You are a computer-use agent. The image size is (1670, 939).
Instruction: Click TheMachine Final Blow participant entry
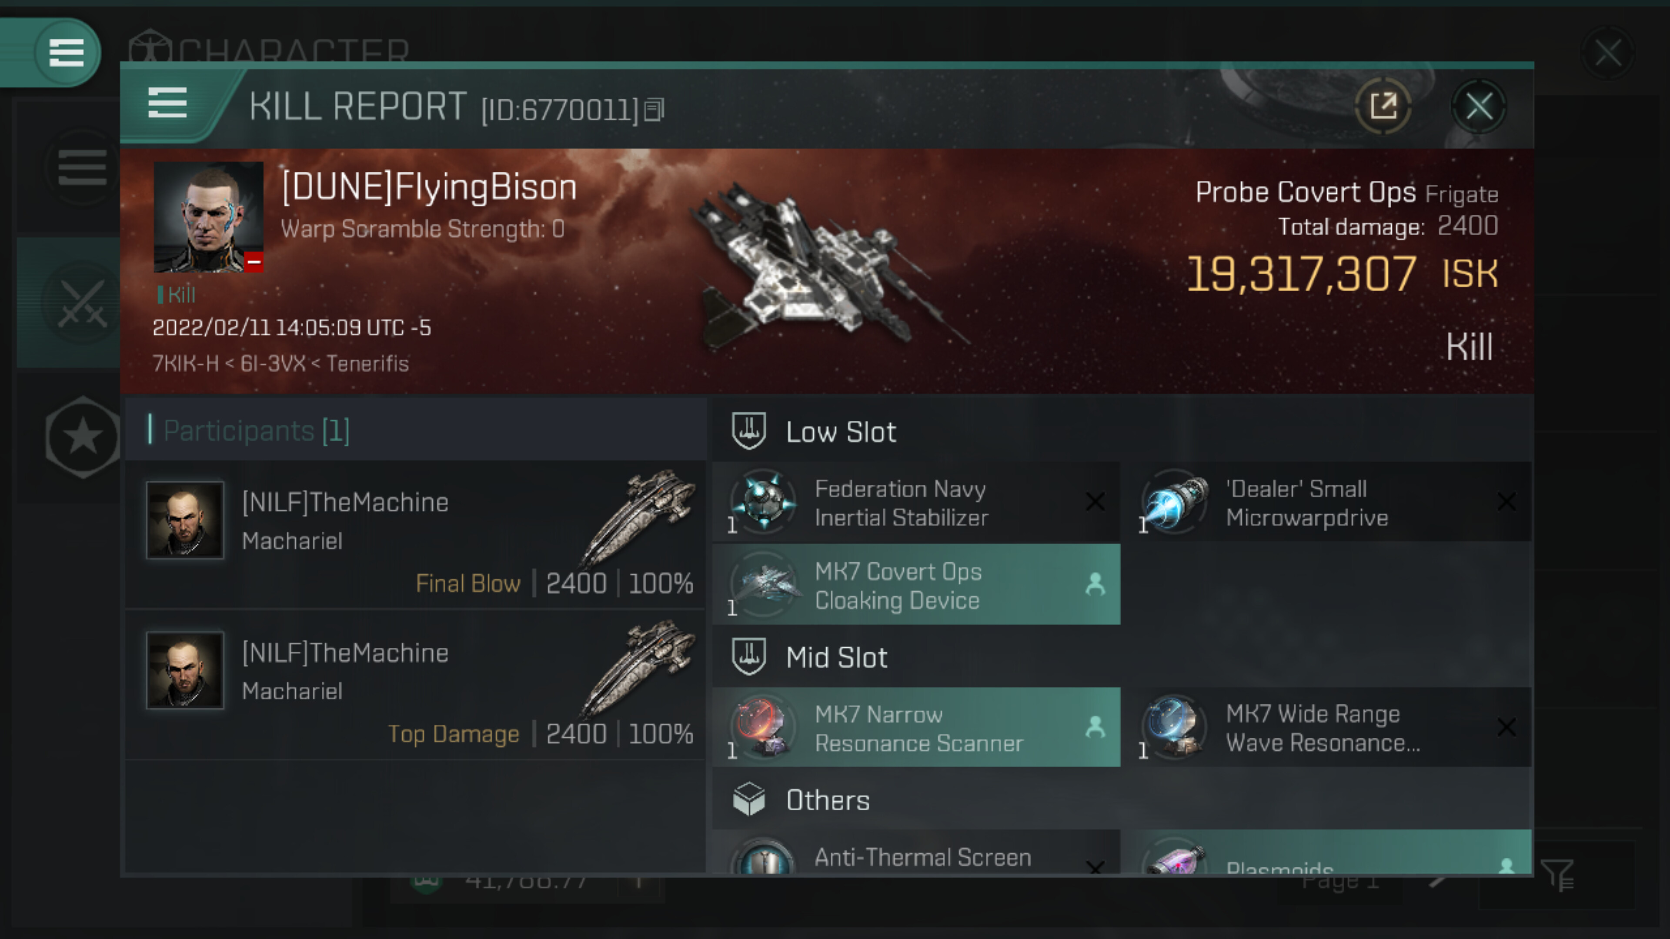tap(415, 535)
